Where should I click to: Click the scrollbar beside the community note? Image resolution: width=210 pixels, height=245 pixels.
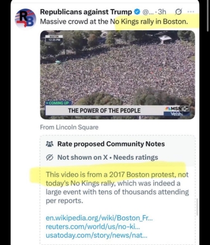point(197,207)
